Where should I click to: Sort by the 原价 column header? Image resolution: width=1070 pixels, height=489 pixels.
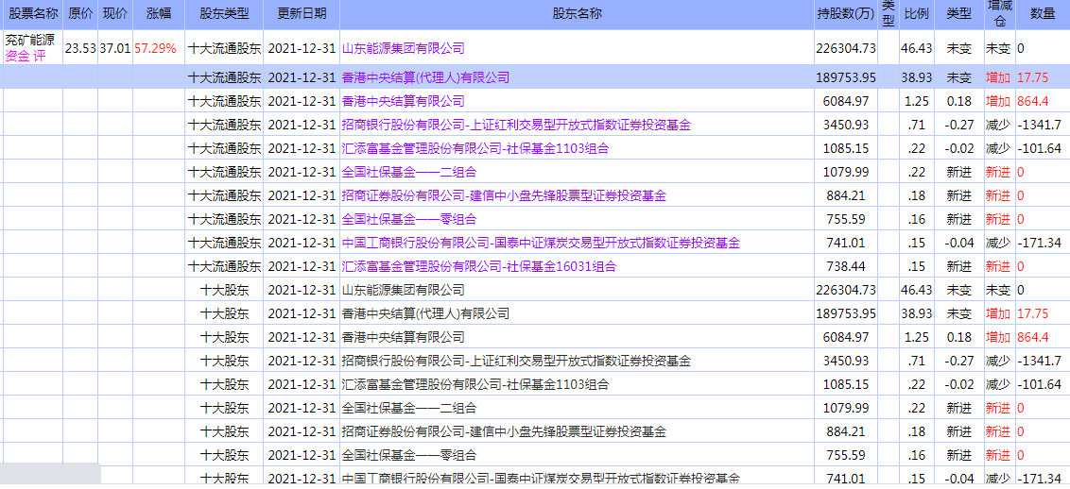[x=81, y=13]
